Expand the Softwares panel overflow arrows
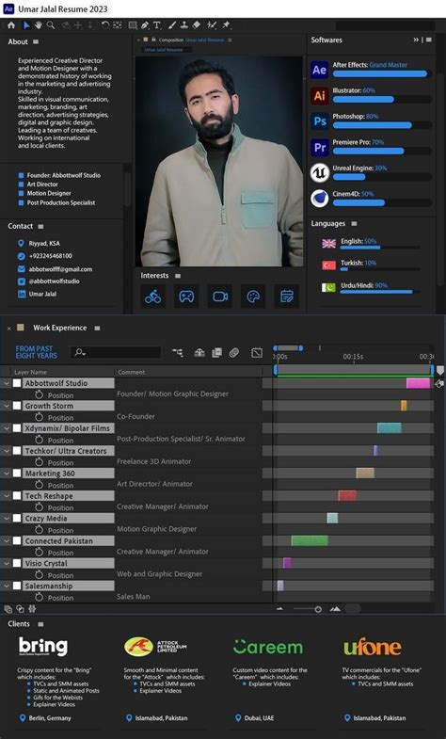This screenshot has height=739, width=446. pyautogui.click(x=416, y=40)
